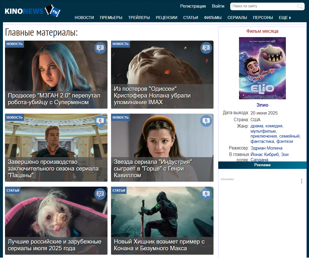Screen dimensions: 309x262
Task: Click the Elio movie poster
Action: (262, 68)
